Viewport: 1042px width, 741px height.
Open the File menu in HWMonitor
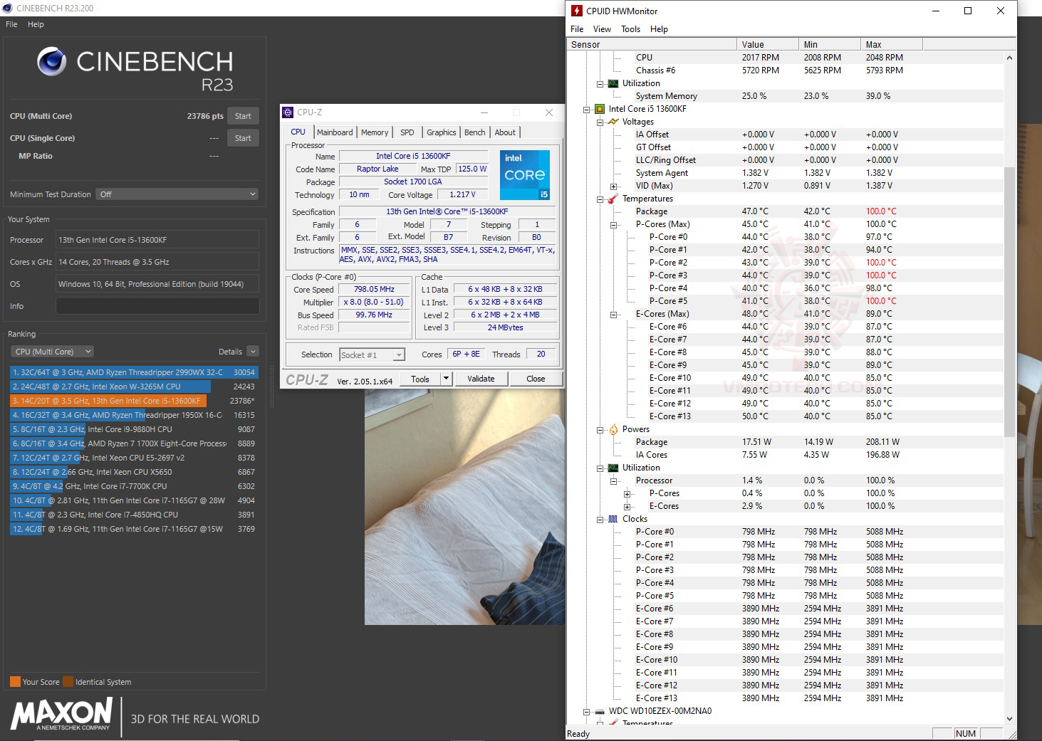point(577,29)
